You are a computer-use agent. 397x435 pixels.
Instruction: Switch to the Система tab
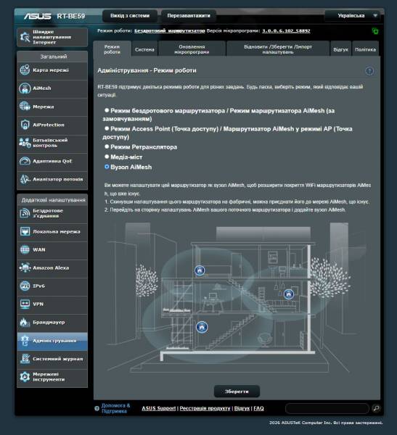click(x=144, y=49)
